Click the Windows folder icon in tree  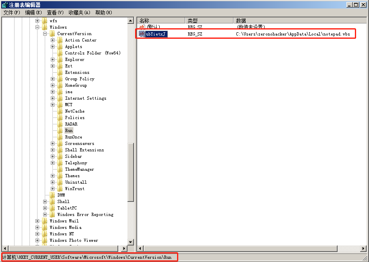pos(45,27)
